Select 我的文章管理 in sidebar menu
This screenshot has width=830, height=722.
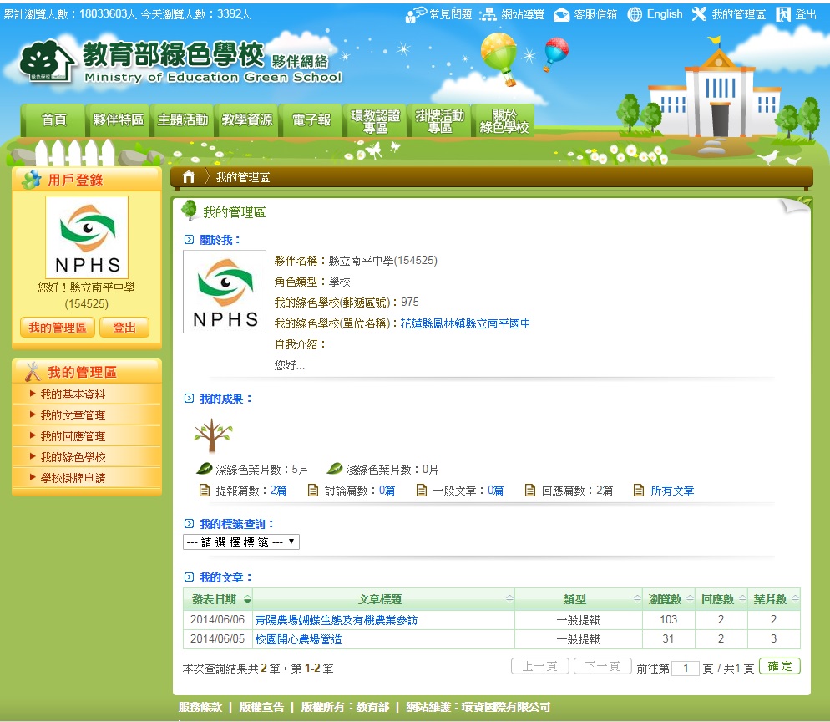coord(73,415)
